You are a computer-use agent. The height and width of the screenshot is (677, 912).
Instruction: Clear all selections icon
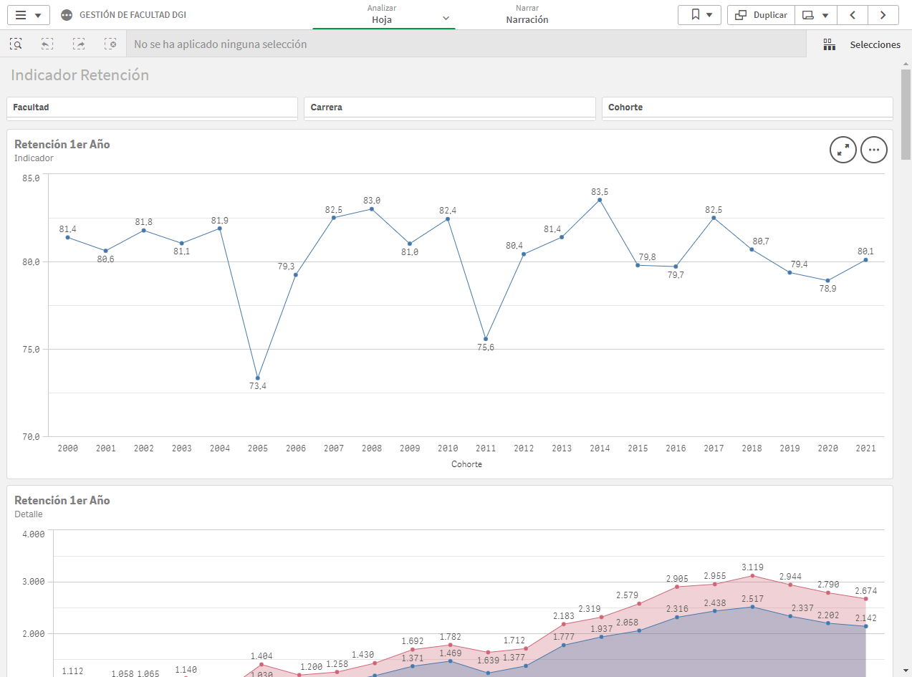click(x=110, y=44)
